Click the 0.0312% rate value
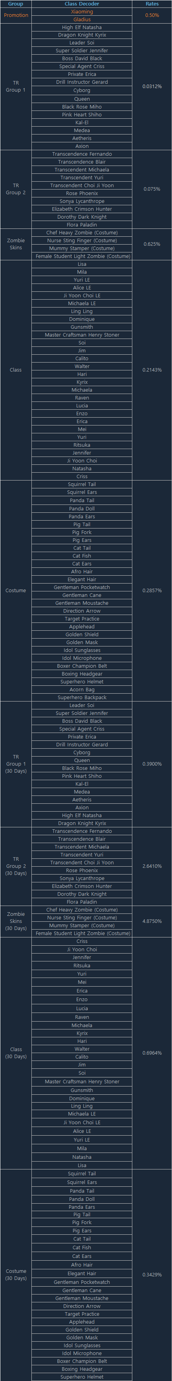Screen dimensions: 172x1381 (152, 87)
